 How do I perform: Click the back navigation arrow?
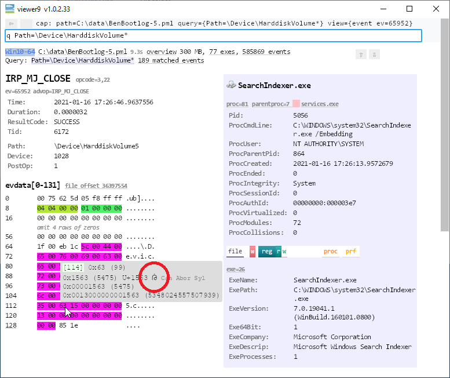(x=12, y=23)
